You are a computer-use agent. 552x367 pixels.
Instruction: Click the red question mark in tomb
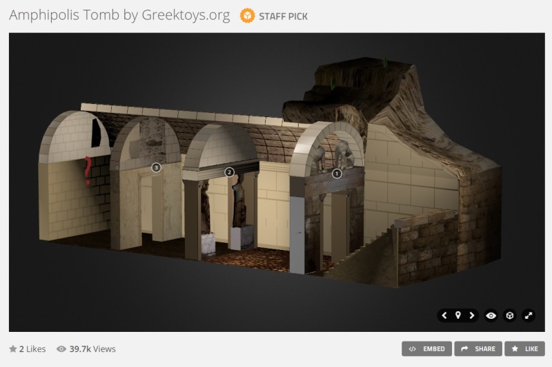(x=88, y=170)
